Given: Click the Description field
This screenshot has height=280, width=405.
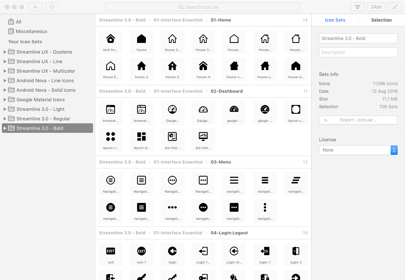Looking at the screenshot, I should pos(358,52).
